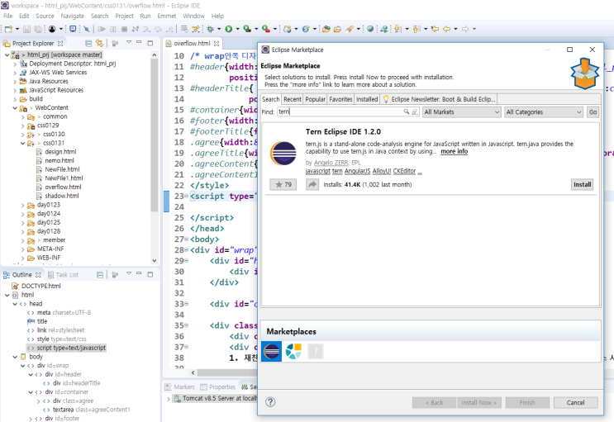Open Marketplace help question icon
614x422 pixels.
(x=270, y=402)
